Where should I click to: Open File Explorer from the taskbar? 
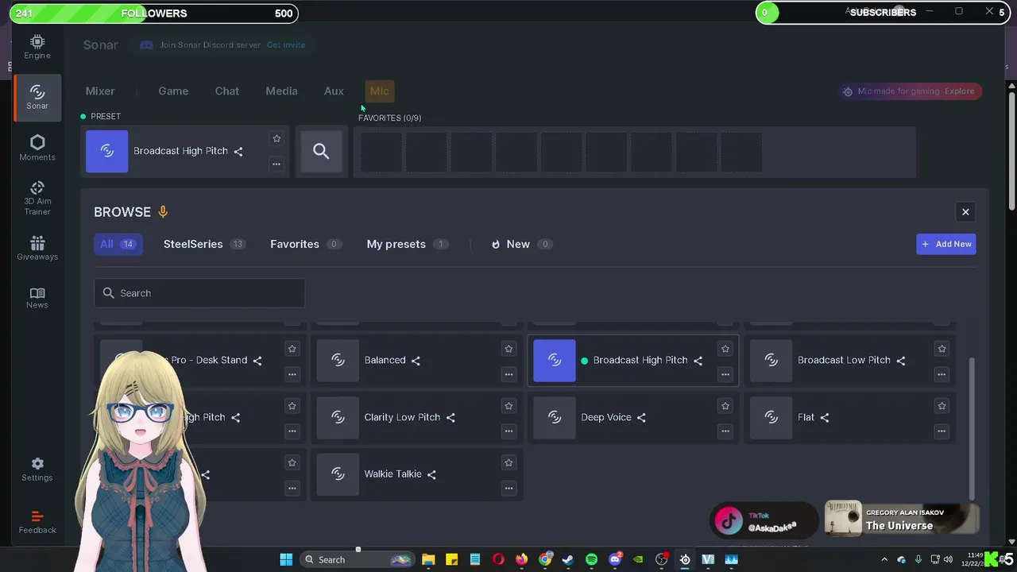point(428,559)
